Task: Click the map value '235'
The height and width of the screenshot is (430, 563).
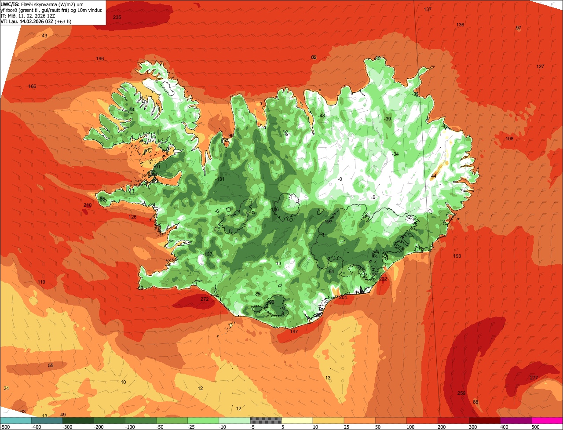Action: (117, 17)
